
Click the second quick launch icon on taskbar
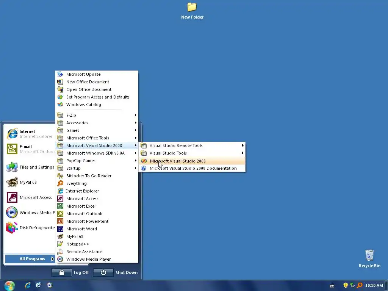coord(38,285)
